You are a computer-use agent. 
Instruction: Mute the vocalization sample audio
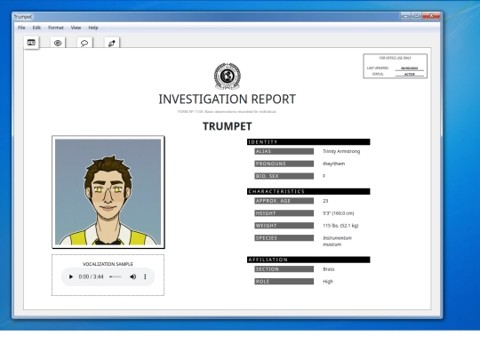click(x=132, y=276)
